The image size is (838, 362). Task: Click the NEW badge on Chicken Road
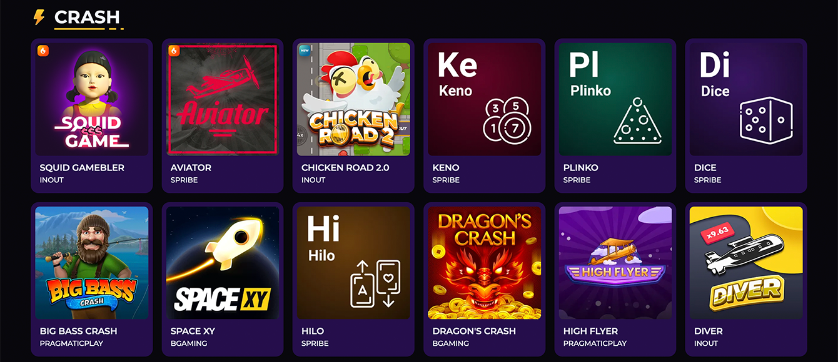coord(305,51)
